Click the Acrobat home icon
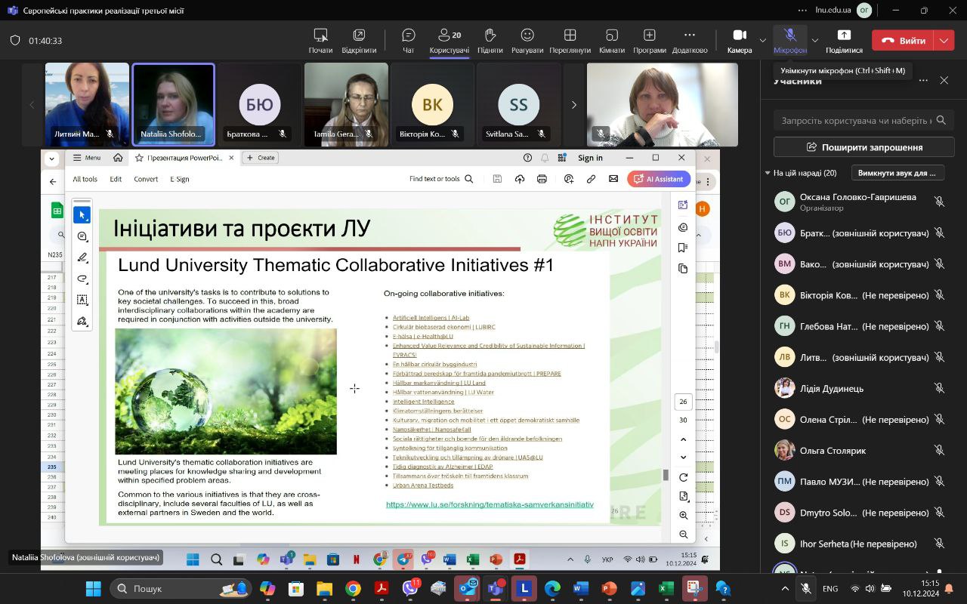 118,158
